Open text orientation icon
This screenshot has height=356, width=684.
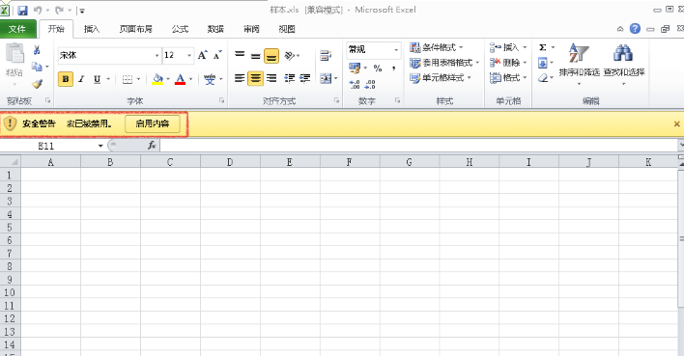click(289, 55)
